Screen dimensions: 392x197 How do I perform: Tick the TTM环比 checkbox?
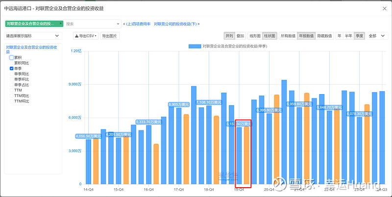(11, 101)
